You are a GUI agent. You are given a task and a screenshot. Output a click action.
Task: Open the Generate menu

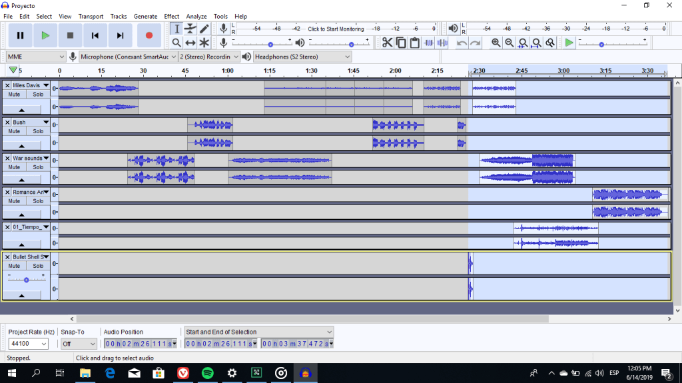145,16
